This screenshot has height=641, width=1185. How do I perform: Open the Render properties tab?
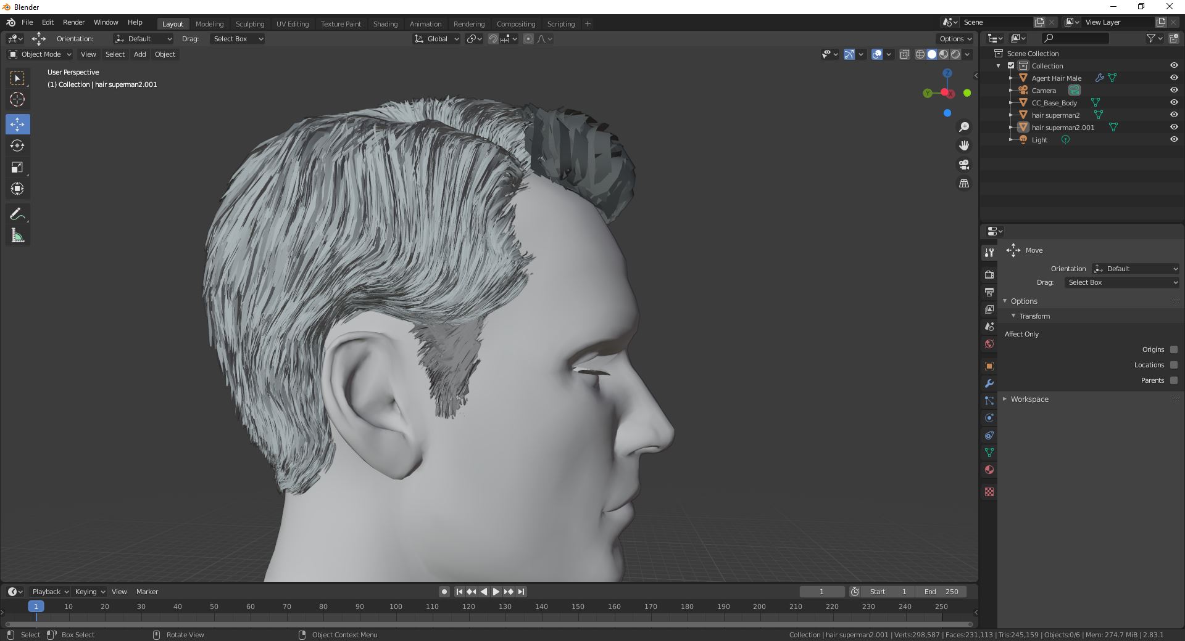pos(989,274)
